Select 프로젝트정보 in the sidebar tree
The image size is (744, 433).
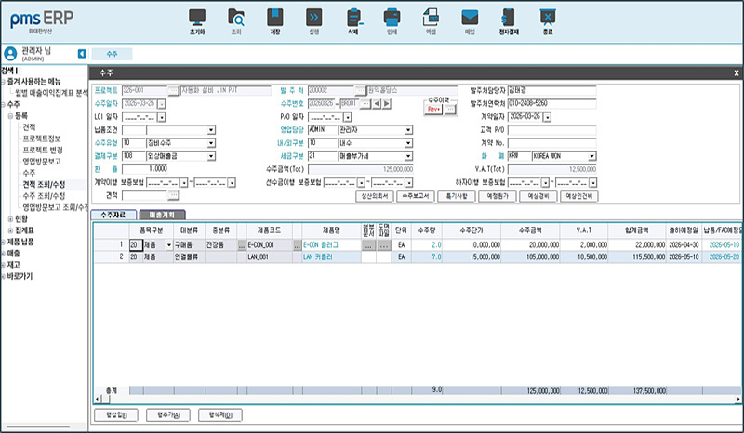42,138
